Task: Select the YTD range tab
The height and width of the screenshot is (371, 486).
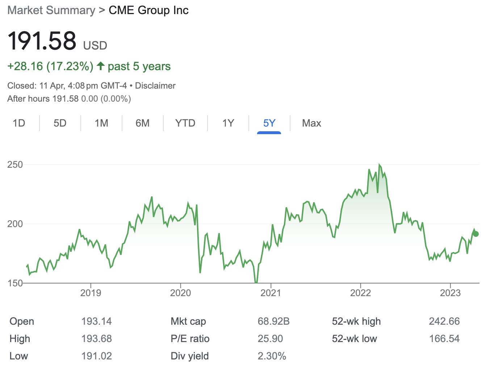Action: pos(185,123)
